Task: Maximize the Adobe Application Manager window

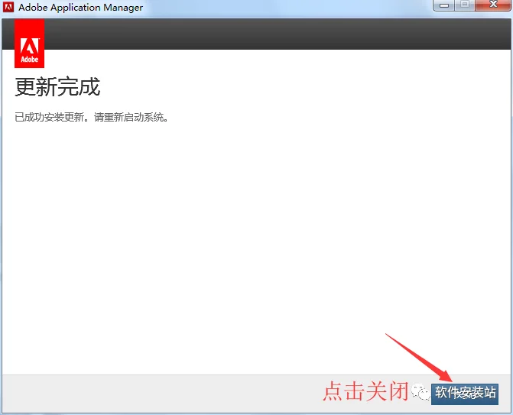Action: [x=465, y=5]
